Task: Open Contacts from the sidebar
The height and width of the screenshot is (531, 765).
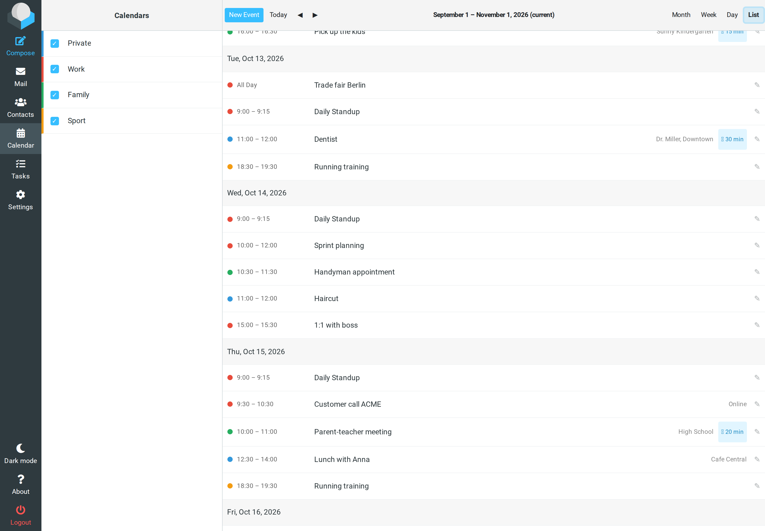Action: click(x=20, y=108)
